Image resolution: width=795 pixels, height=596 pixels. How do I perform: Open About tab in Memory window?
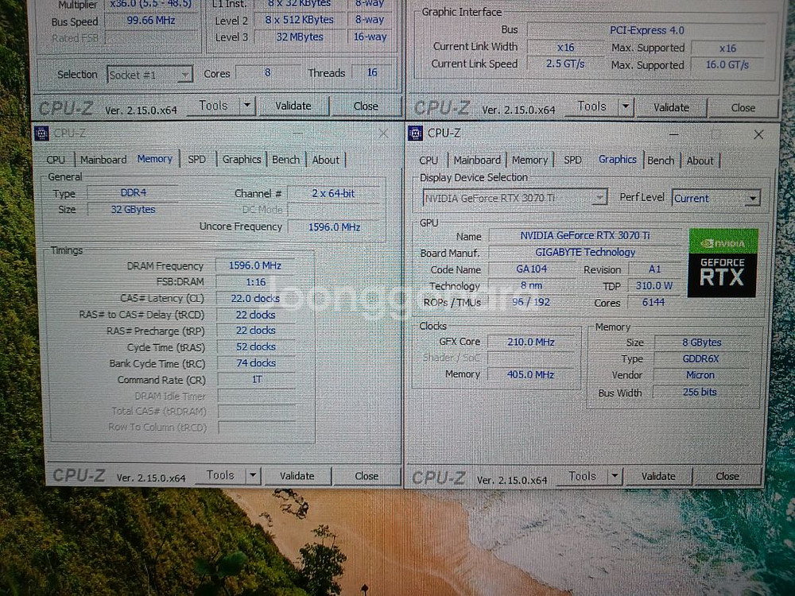[325, 160]
